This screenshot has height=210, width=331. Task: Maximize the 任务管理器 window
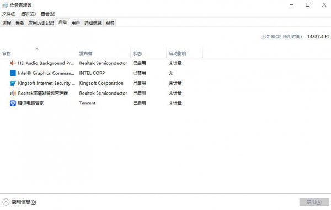click(x=308, y=4)
